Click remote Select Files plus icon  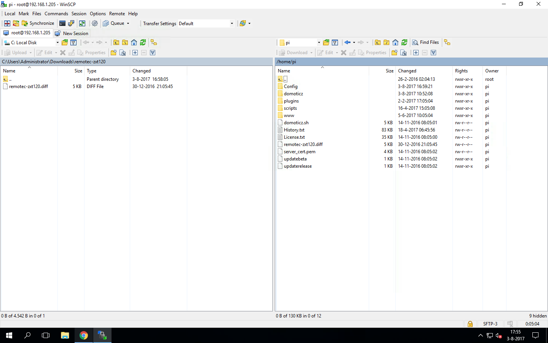[416, 53]
